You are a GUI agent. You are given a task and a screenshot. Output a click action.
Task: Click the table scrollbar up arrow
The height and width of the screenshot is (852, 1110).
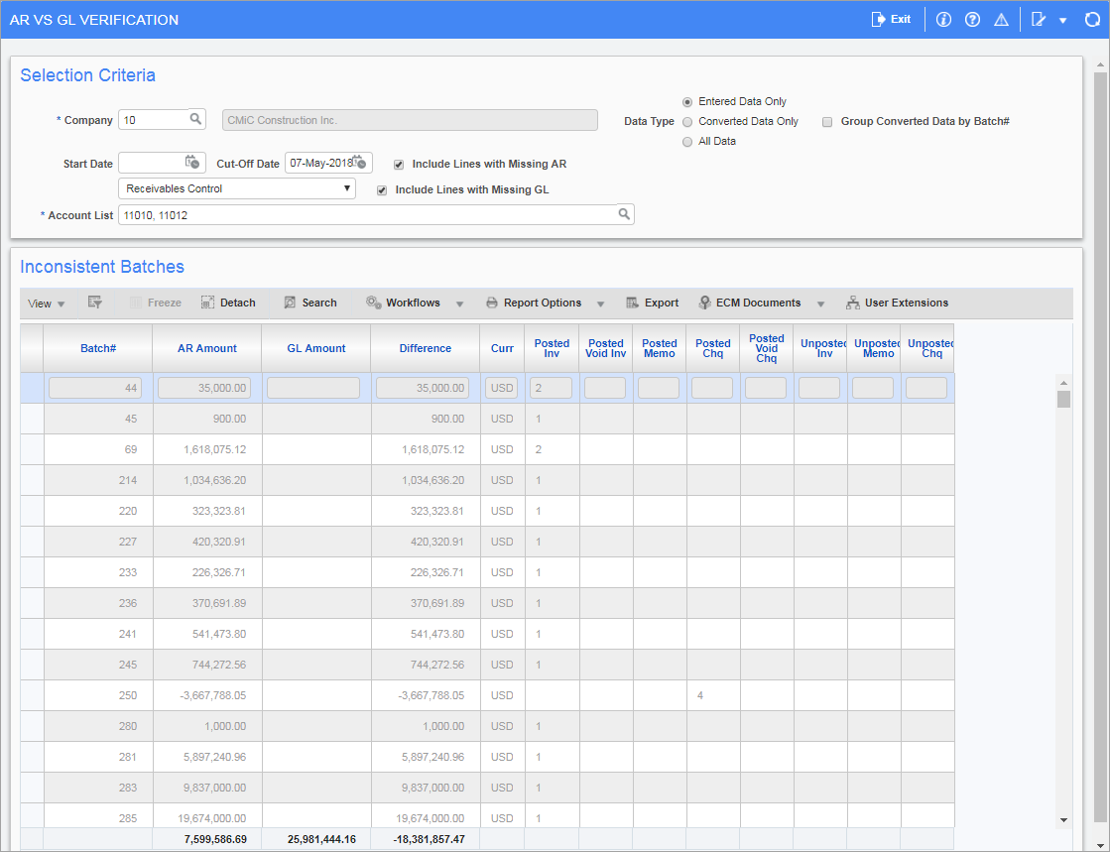1063,383
